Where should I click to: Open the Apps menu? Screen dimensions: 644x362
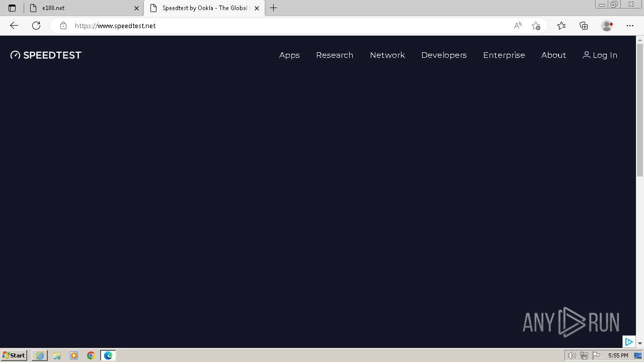(289, 55)
